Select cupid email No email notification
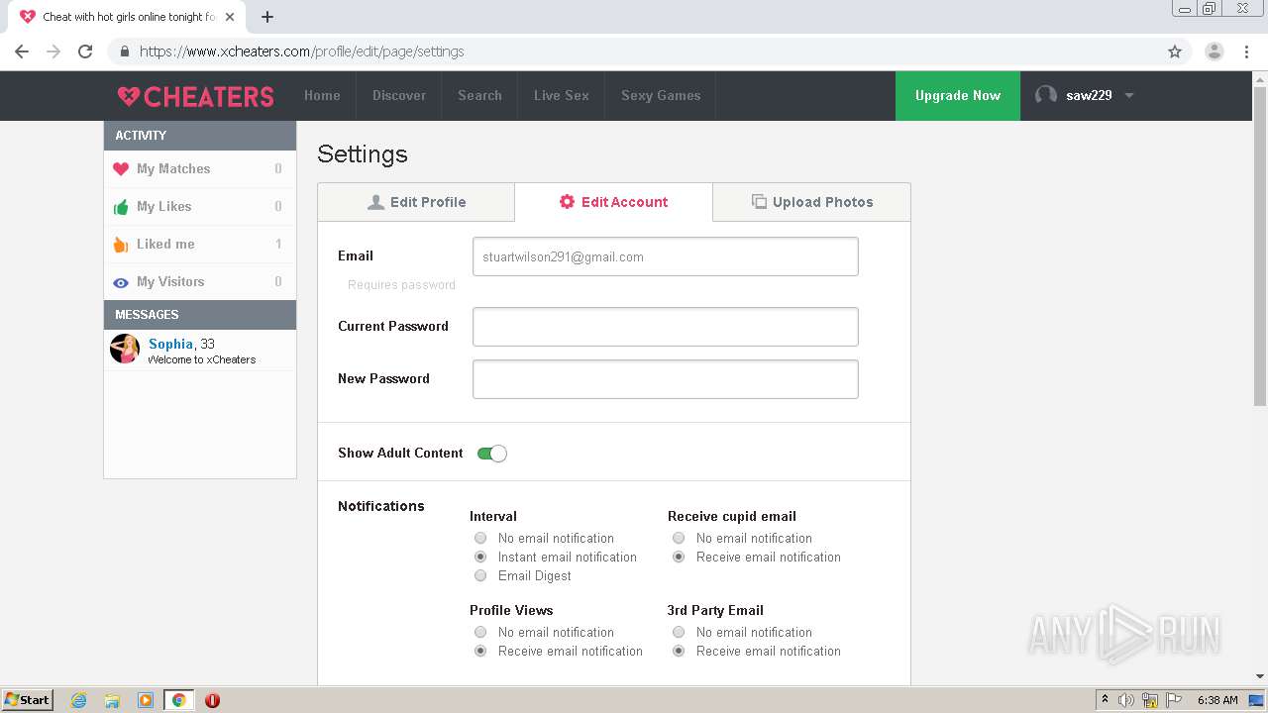Screen dimensions: 1268x713 (679, 538)
